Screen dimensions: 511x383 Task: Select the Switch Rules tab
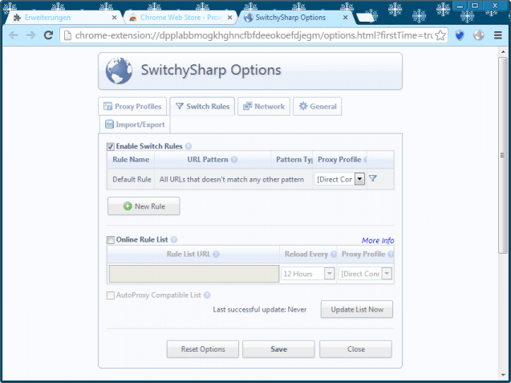coord(202,106)
